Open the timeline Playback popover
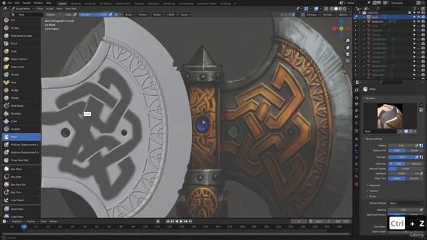Image resolution: width=427 pixels, height=240 pixels. pyautogui.click(x=18, y=221)
